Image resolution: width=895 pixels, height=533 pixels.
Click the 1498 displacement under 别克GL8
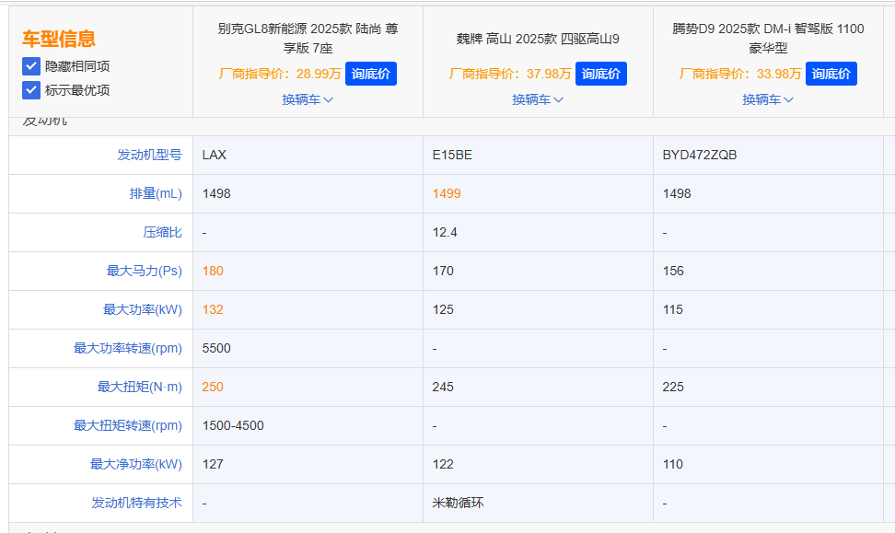tap(216, 193)
